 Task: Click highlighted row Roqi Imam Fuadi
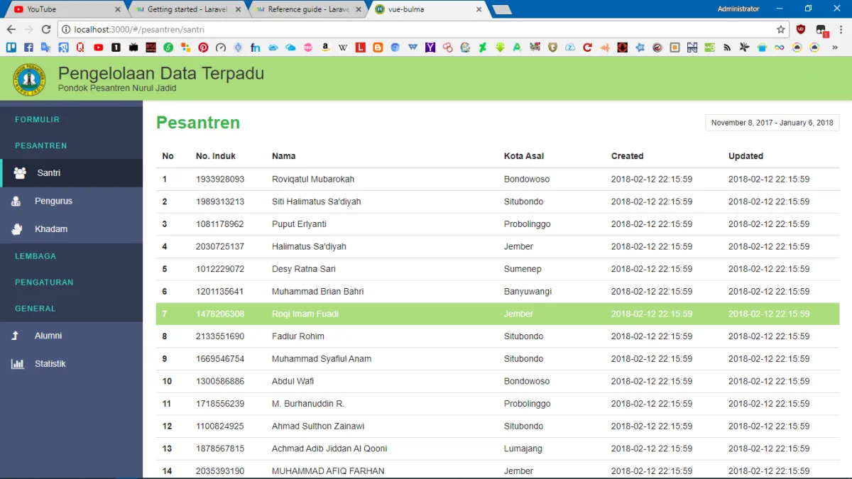498,314
